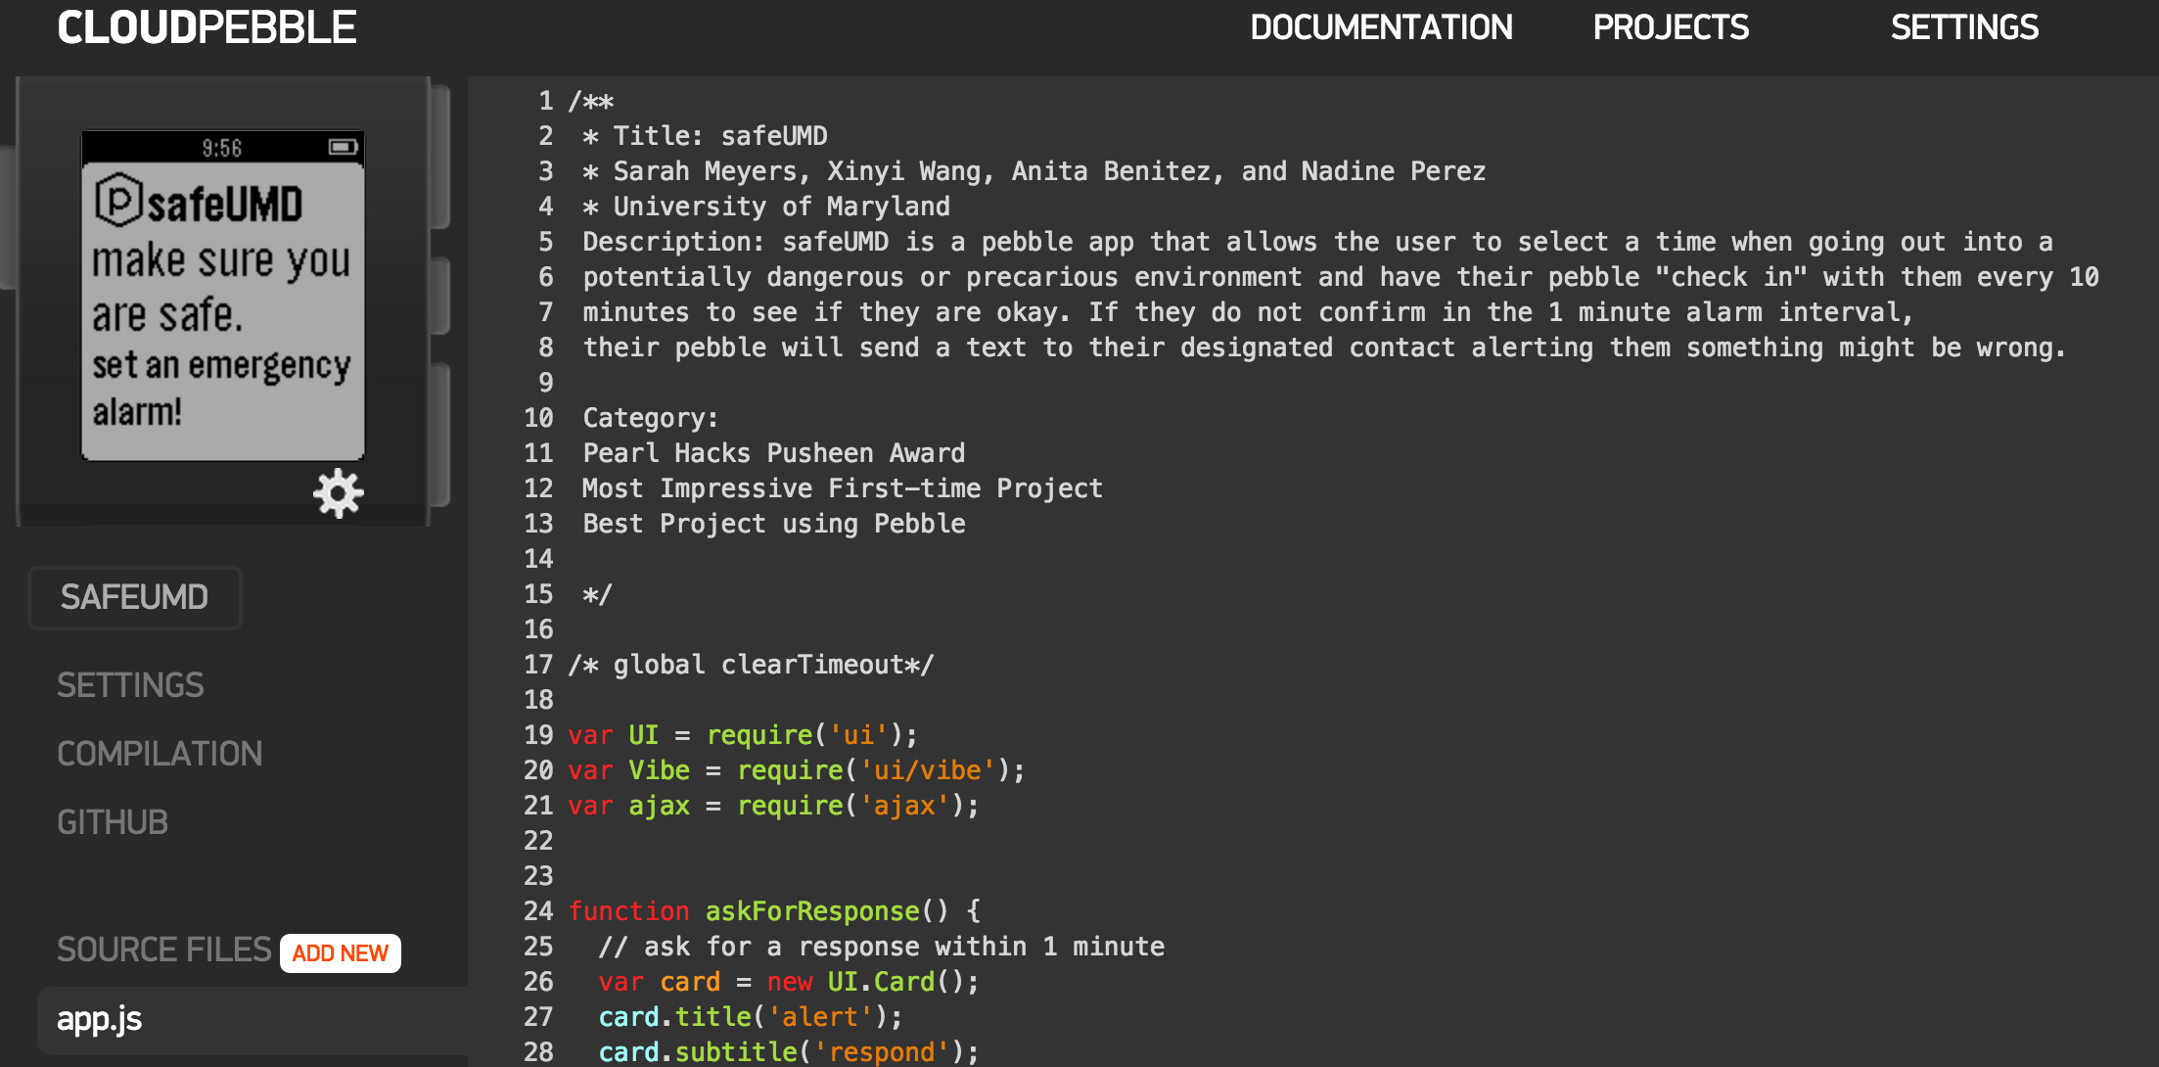Image resolution: width=2159 pixels, height=1067 pixels.
Task: Open the GitHub section in sidebar
Action: (x=113, y=822)
